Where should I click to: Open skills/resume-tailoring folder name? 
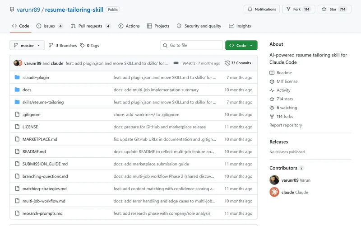[x=43, y=102]
